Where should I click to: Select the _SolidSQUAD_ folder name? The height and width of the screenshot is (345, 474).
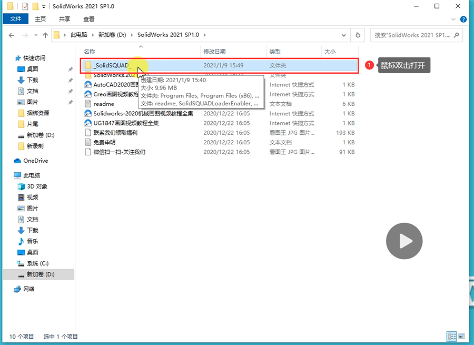112,65
